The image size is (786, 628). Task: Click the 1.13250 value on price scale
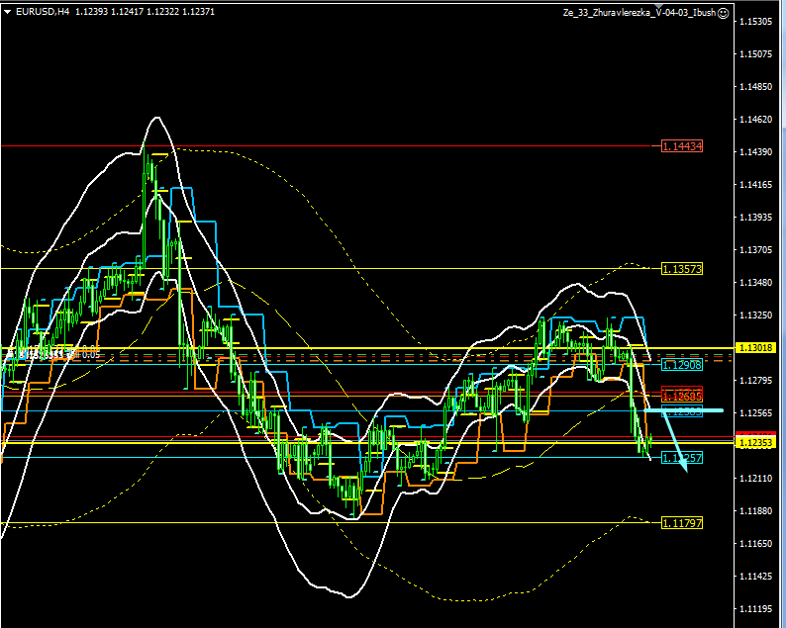click(756, 315)
